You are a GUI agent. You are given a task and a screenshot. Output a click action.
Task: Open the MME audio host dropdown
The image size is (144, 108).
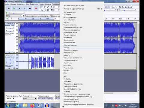click(14, 16)
